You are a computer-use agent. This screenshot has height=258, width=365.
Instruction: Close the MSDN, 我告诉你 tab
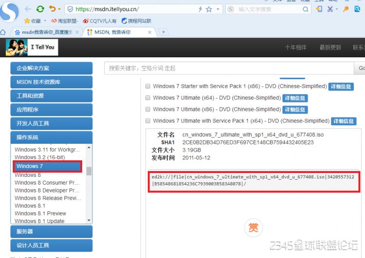click(150, 32)
